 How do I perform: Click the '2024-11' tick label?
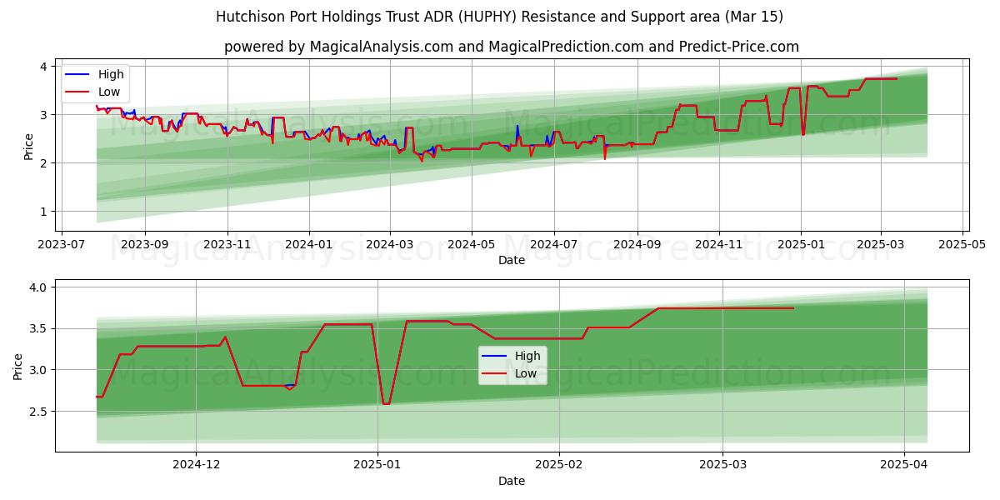(719, 245)
